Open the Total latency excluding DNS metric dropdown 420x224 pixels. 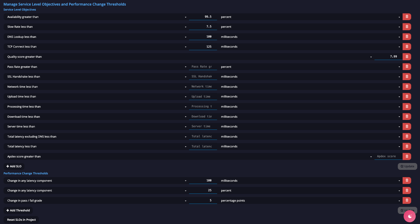click(x=96, y=137)
